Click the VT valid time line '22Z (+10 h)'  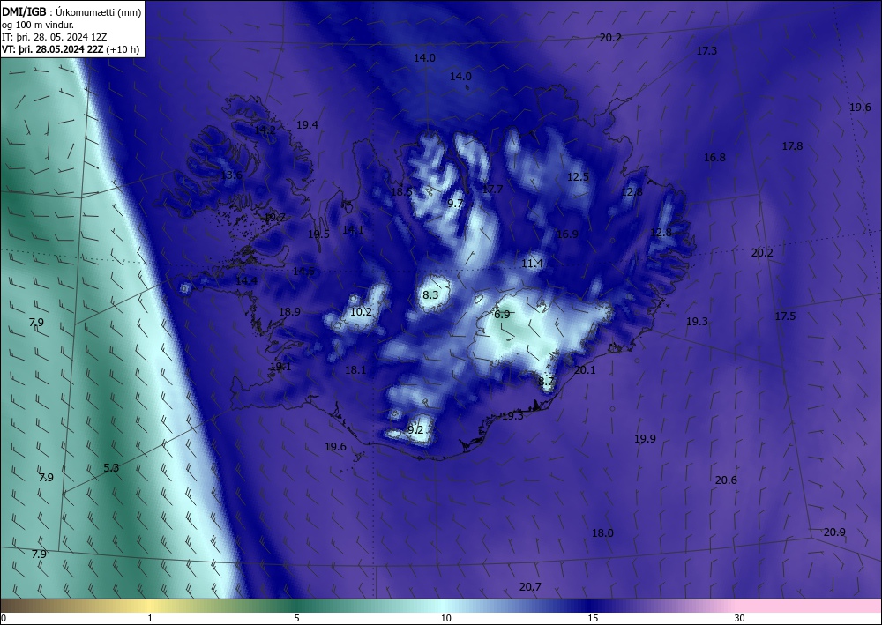71,49
